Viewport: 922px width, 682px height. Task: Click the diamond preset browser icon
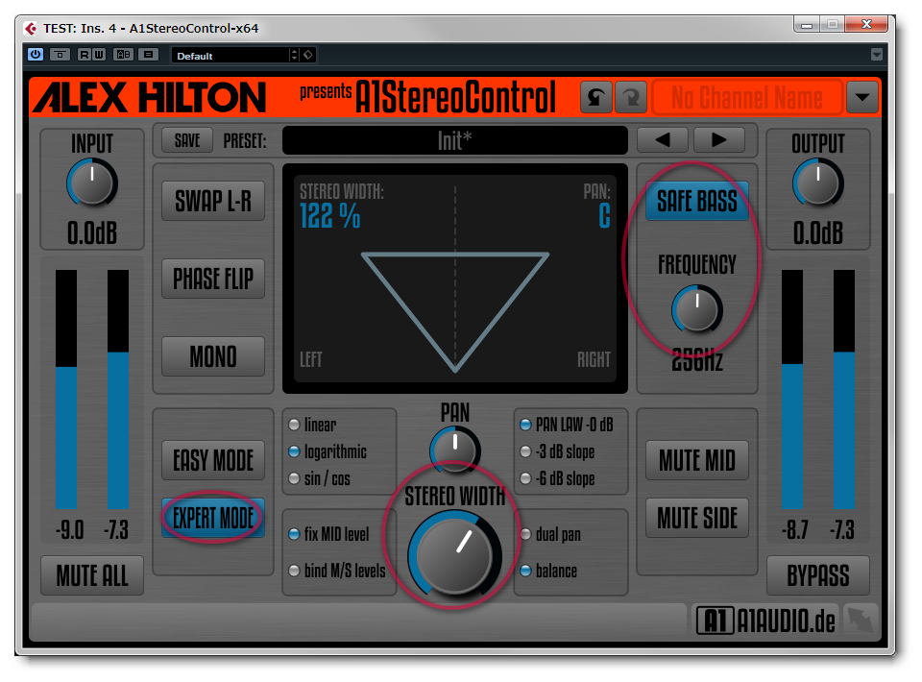[x=308, y=56]
